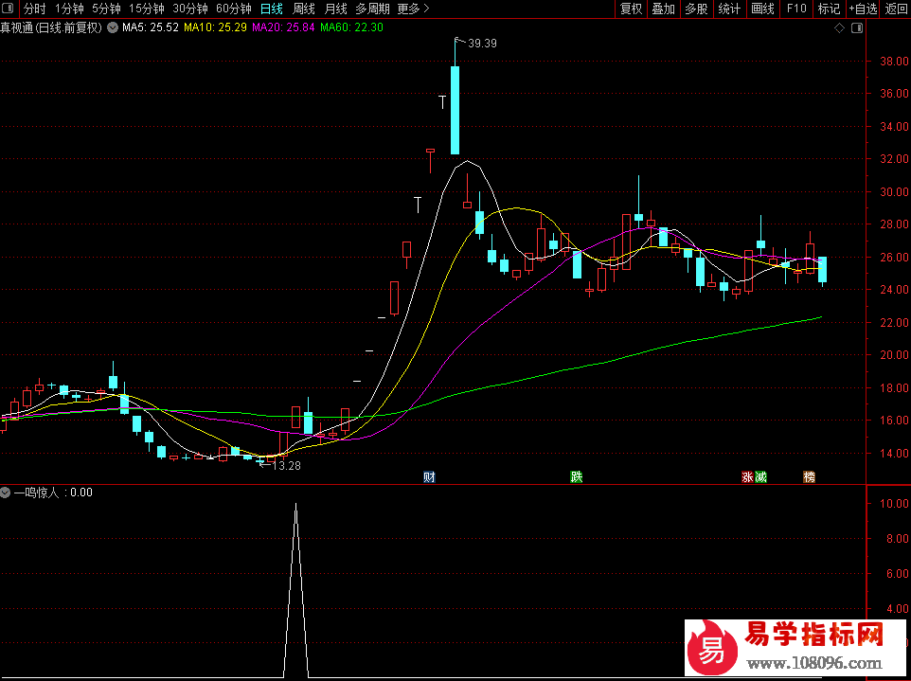Screen dimensions: 911x681
Task: Click the 叠加 overlay button
Action: pos(663,9)
